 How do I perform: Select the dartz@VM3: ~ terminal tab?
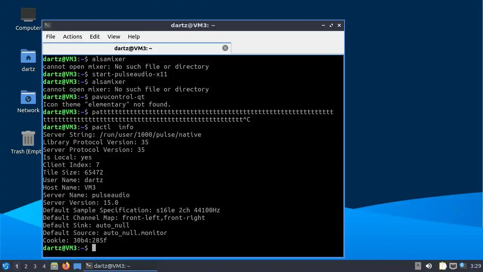tap(137, 48)
